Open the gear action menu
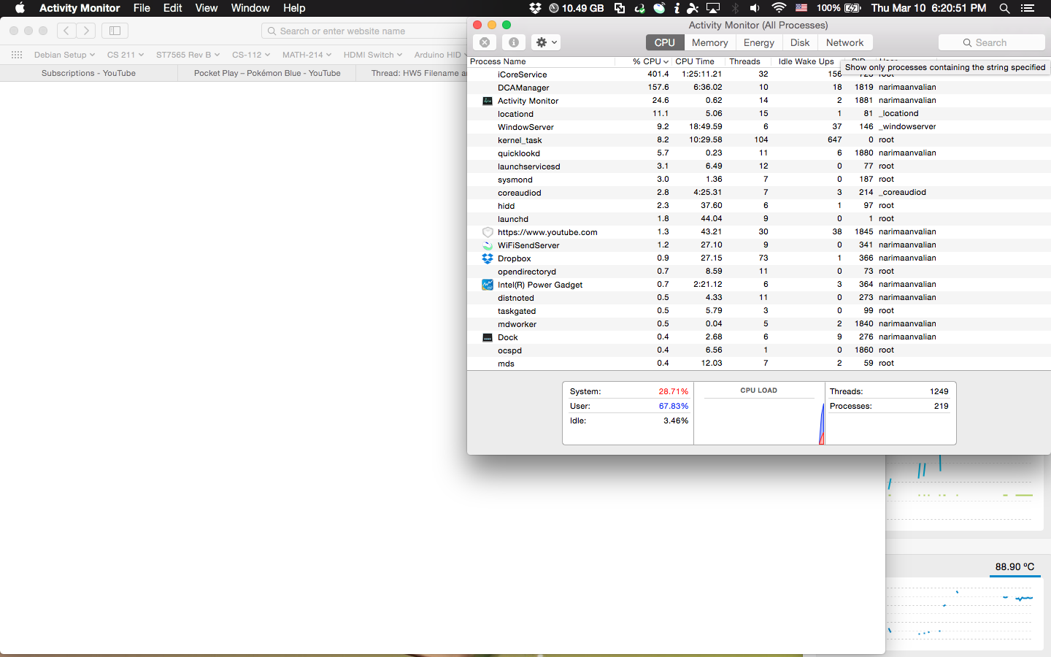 (544, 42)
